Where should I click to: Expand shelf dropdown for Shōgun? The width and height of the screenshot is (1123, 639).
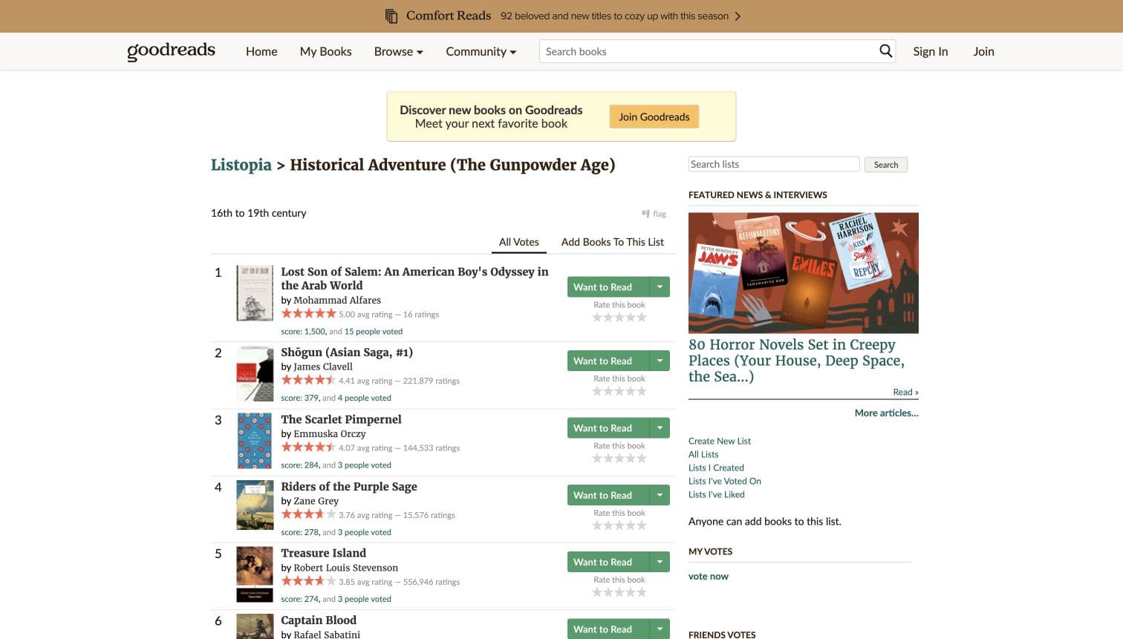pos(660,361)
